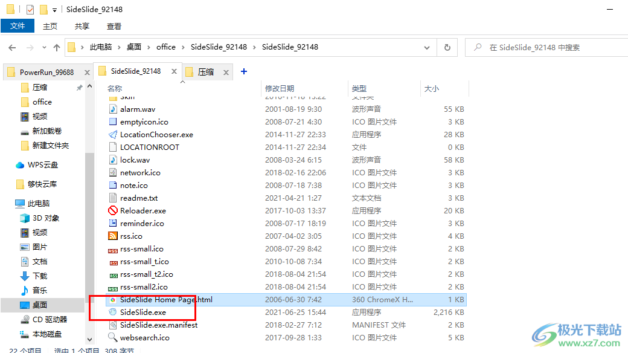Click 此电脑 in the address breadcrumb

100,47
